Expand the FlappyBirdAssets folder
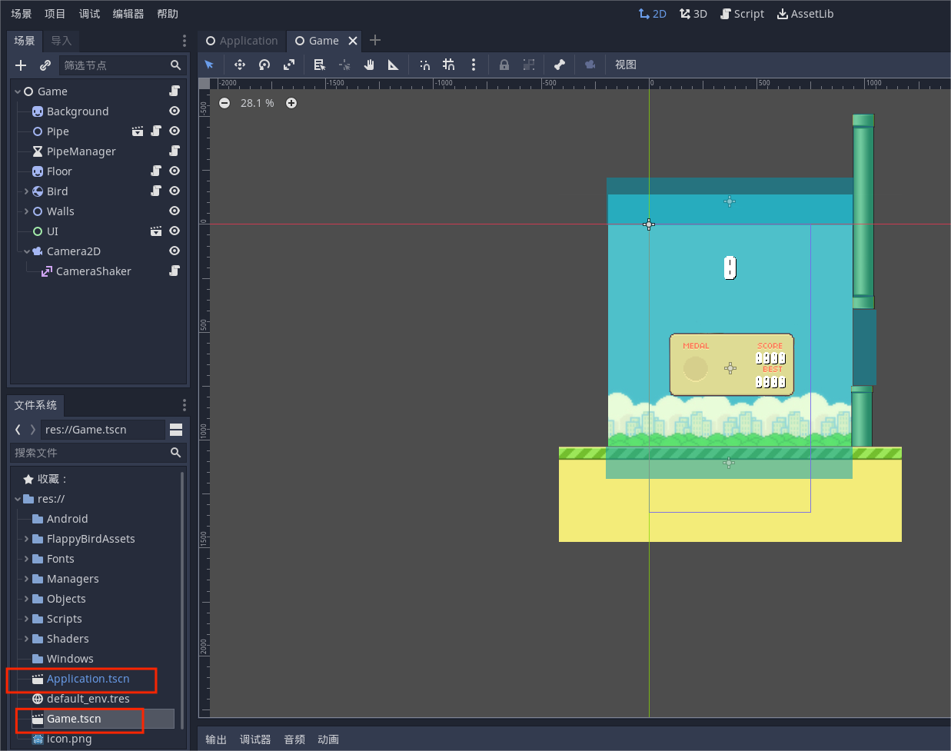 pos(26,539)
